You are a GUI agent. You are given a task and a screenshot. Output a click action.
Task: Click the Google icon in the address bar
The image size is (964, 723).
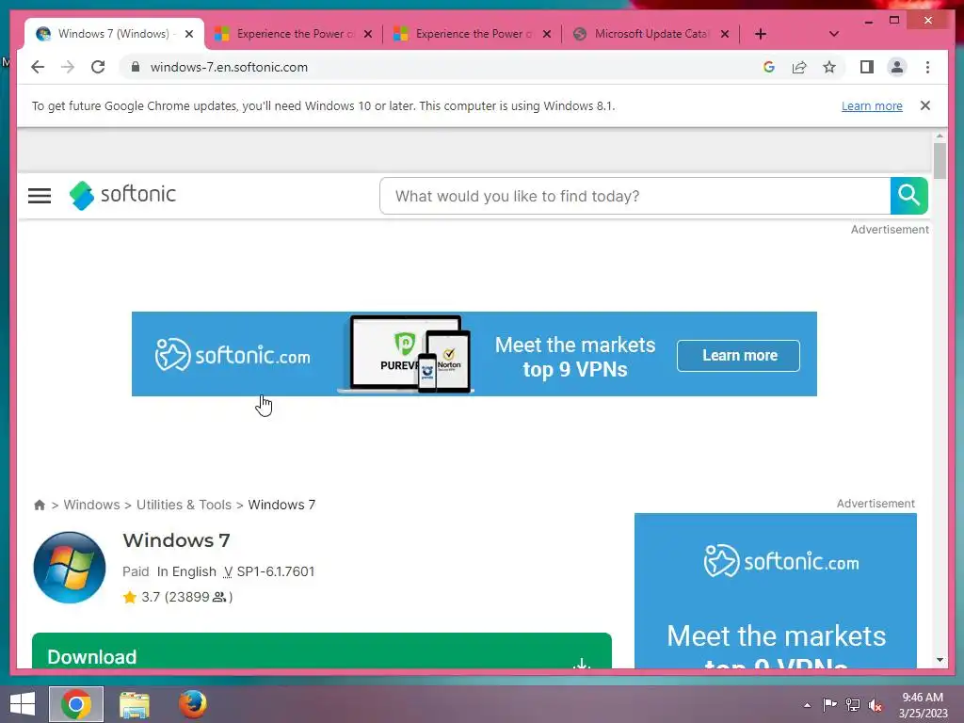click(768, 67)
